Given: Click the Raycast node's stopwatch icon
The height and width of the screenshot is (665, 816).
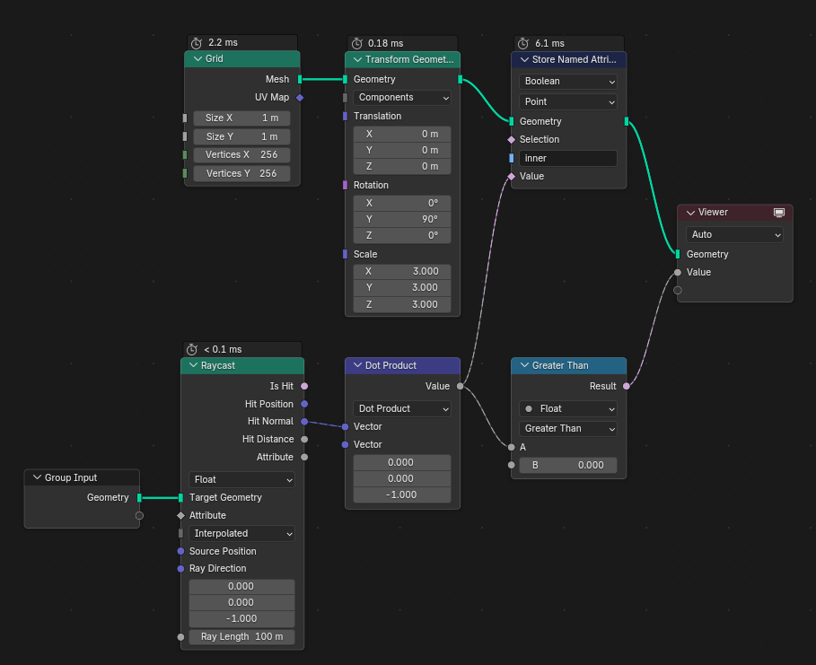Looking at the screenshot, I should [190, 349].
